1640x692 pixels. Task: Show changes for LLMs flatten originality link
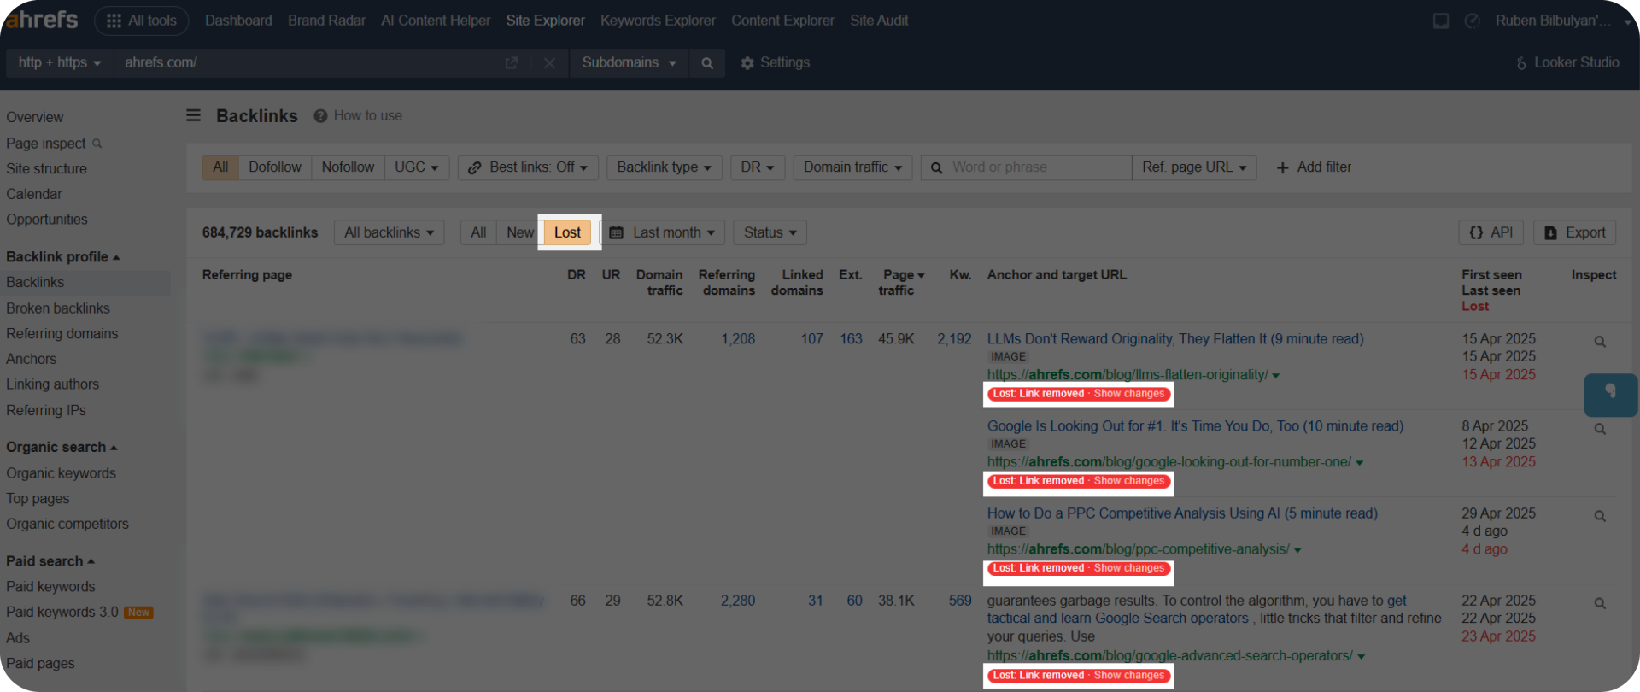pos(1129,394)
